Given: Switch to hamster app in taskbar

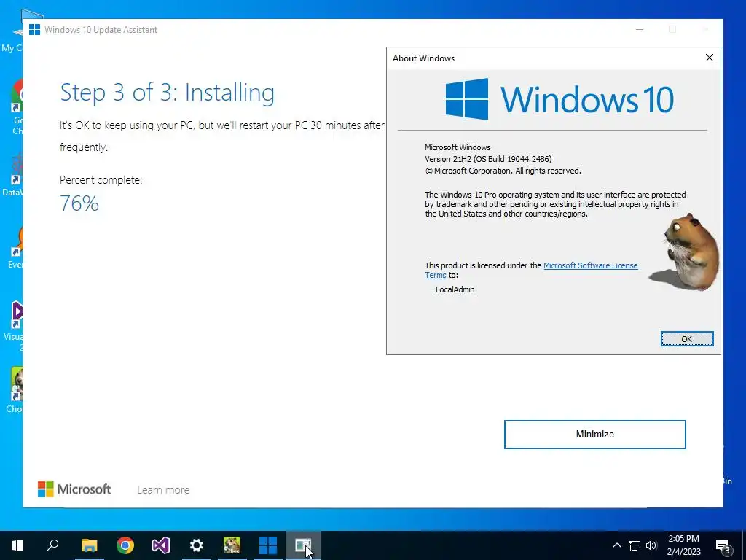Looking at the screenshot, I should pyautogui.click(x=232, y=545).
